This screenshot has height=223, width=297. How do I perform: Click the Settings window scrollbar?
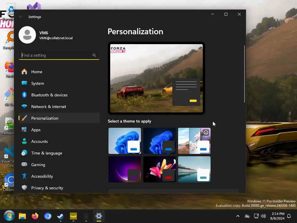(244, 74)
